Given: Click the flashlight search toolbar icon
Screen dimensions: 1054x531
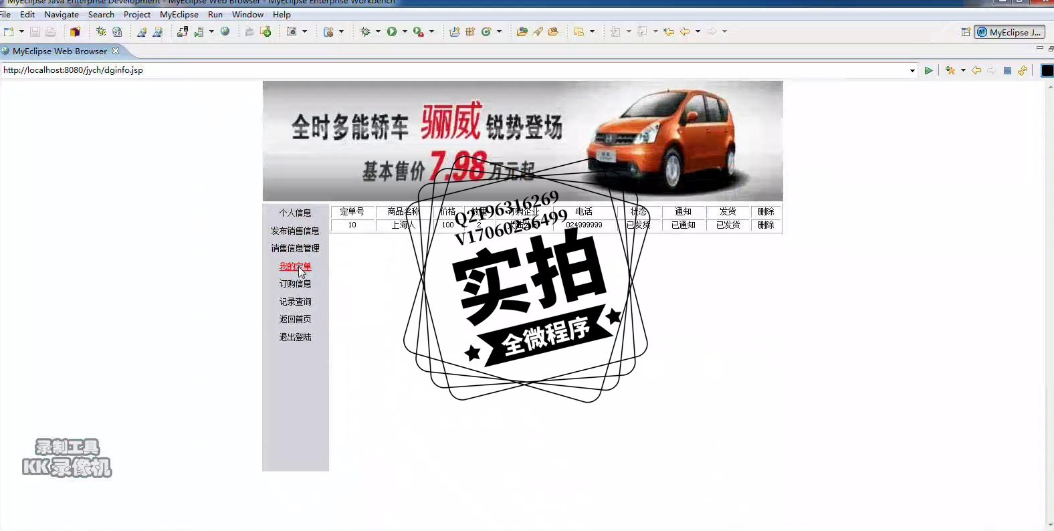Looking at the screenshot, I should [x=538, y=31].
